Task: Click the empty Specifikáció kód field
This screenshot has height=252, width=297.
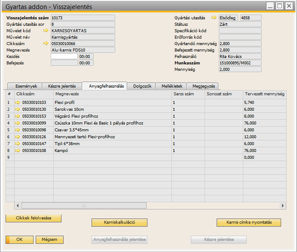Action: [240, 30]
